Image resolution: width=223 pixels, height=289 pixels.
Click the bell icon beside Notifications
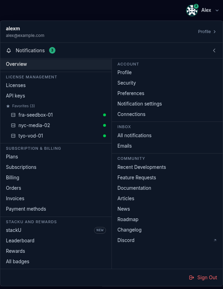pyautogui.click(x=9, y=50)
